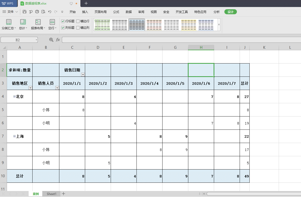
Task: Click the fx insert function icon
Action: (58, 40)
